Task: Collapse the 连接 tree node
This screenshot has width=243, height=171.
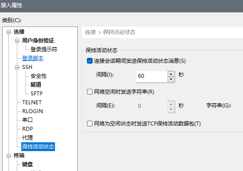Action: tap(9, 32)
